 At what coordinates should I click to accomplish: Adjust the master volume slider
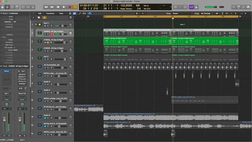pyautogui.click(x=215, y=7)
